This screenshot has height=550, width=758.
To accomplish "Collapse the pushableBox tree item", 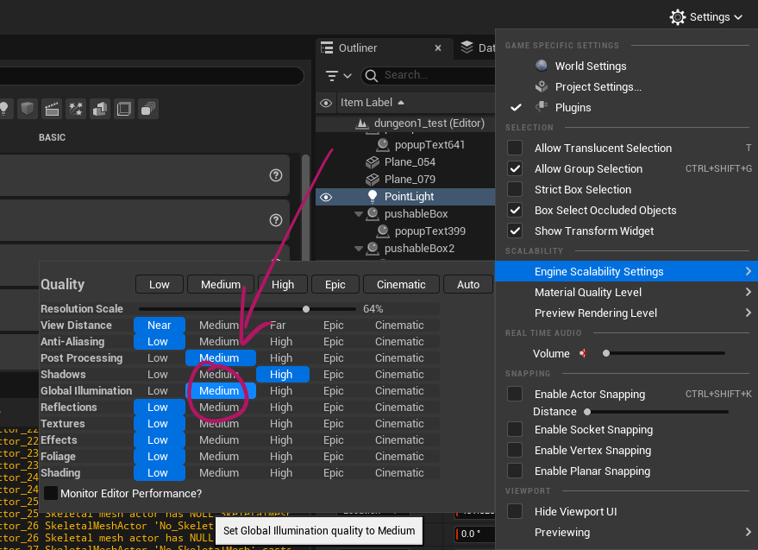I will tap(359, 213).
